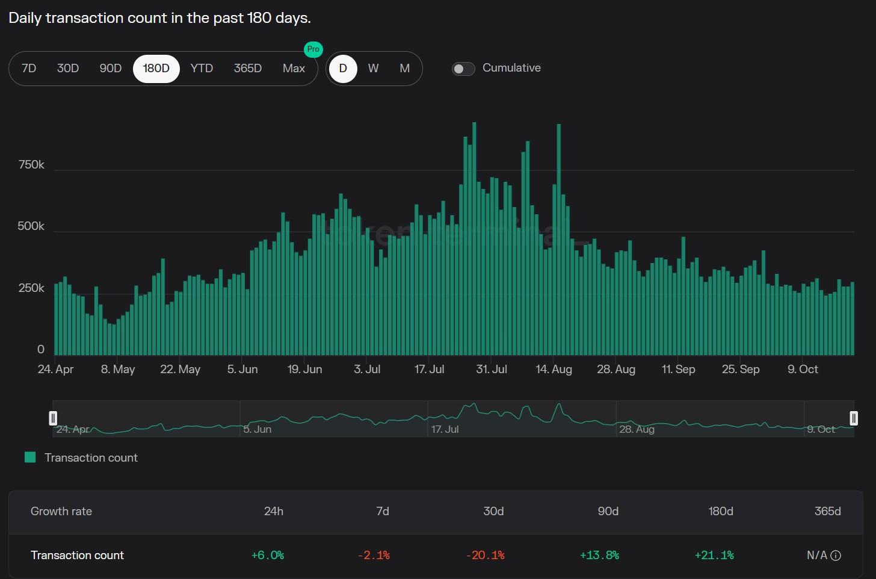Click the 365d column header
This screenshot has width=876, height=579.
828,511
